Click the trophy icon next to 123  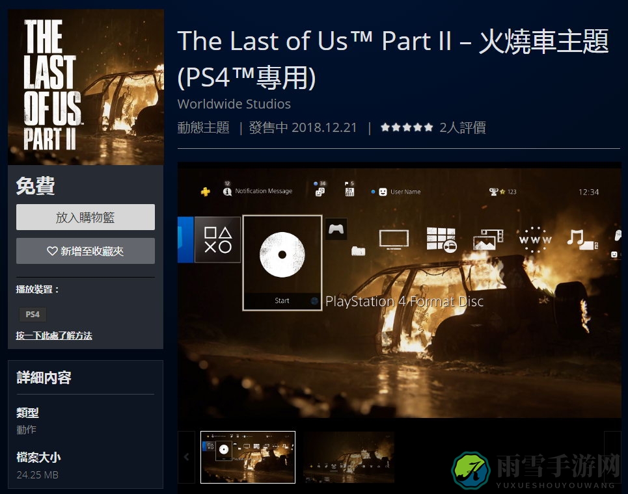pyautogui.click(x=493, y=192)
